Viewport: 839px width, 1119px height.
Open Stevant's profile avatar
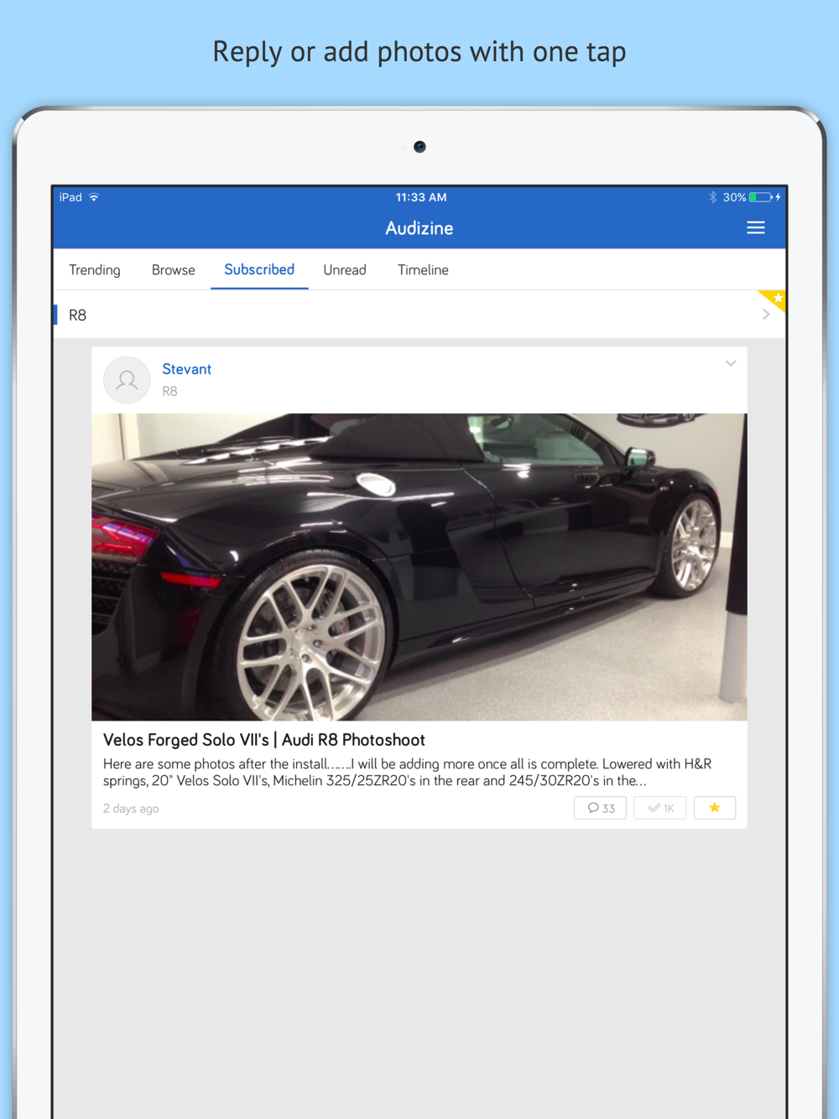[127, 380]
